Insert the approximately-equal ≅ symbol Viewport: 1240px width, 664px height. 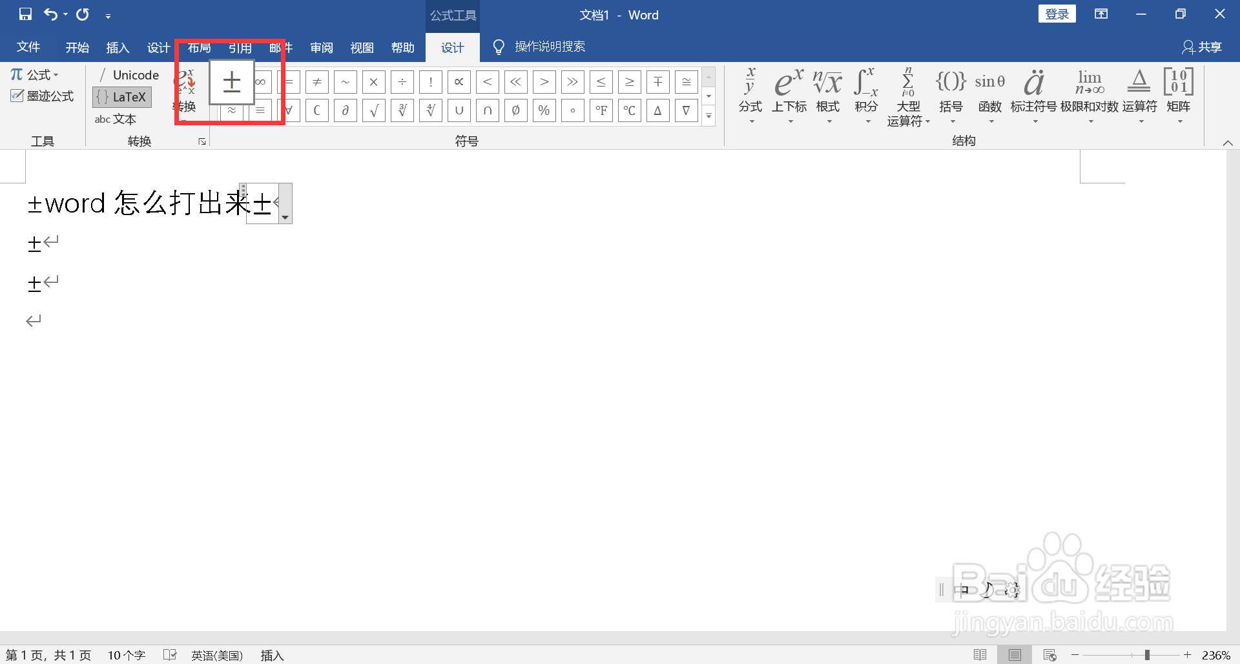pos(687,82)
